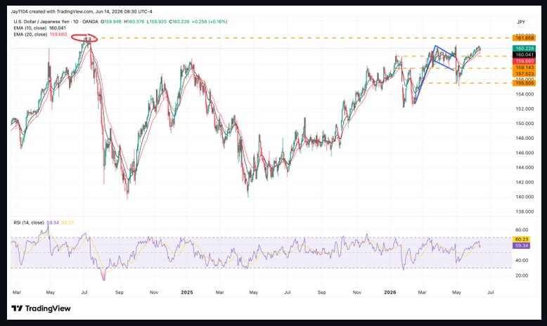Click the orange 161.658 price tag

tap(524, 38)
